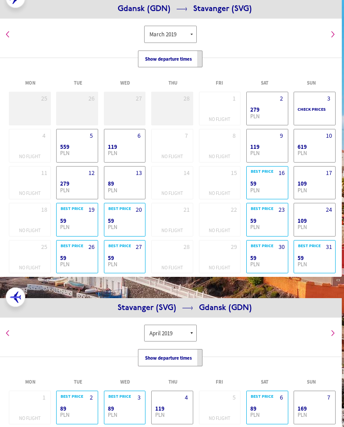Select March 5 flight for 559 PLN
This screenshot has height=427, width=344.
[x=77, y=146]
